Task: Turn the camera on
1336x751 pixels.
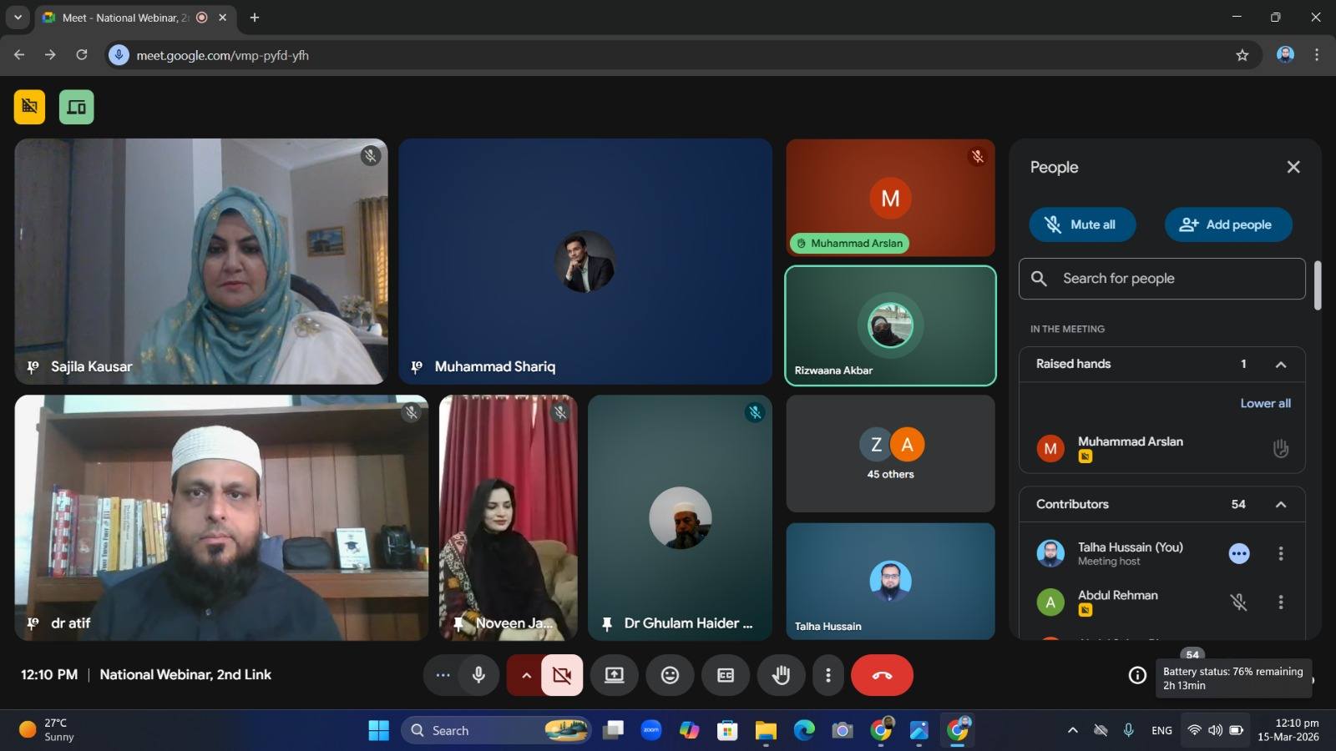Action: (x=562, y=675)
